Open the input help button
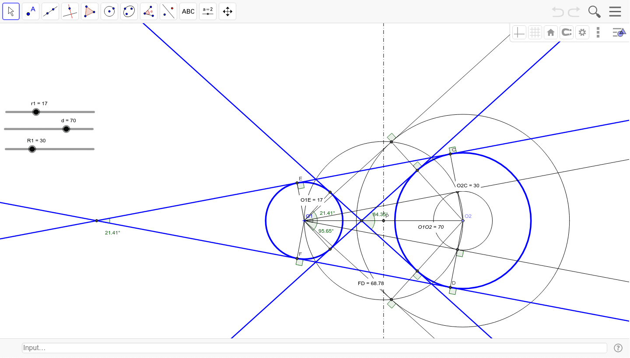630x358 pixels. tap(618, 348)
